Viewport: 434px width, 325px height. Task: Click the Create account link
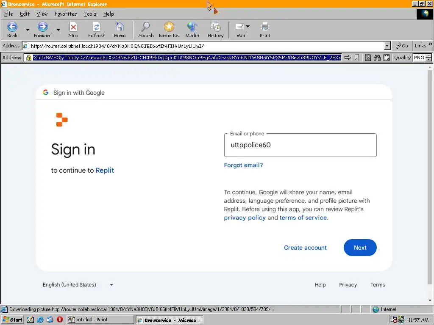[305, 248]
